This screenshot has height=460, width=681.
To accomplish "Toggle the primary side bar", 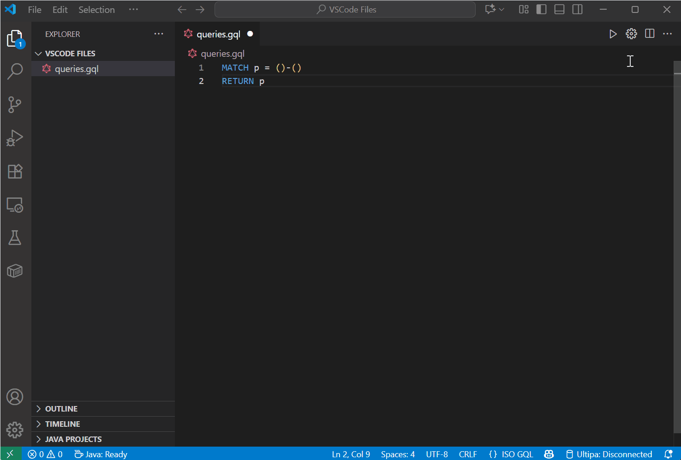I will coord(541,10).
